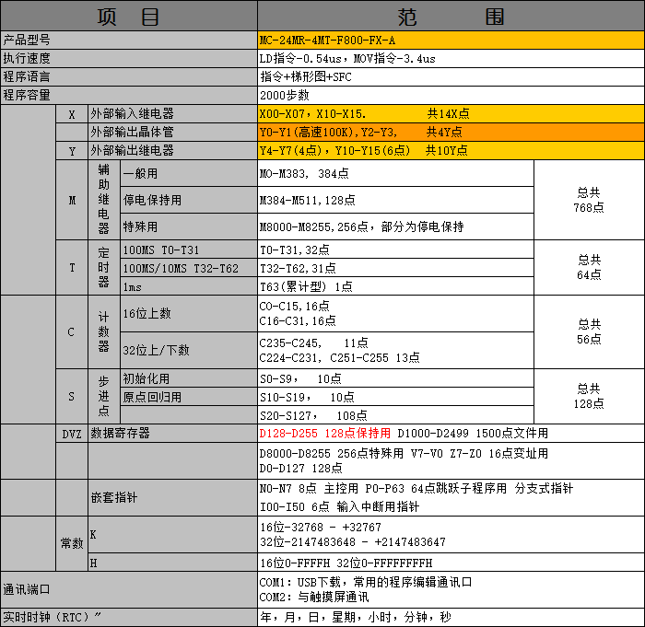Image resolution: width=645 pixels, height=627 pixels.
Task: Select S20-S127, 108点 cell
Action: pos(395,415)
